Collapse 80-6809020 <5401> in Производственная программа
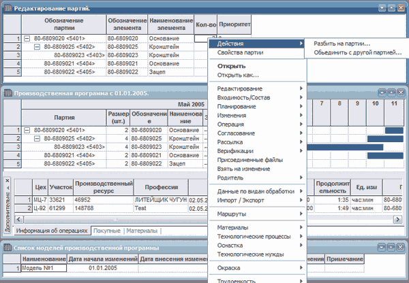 pyautogui.click(x=27, y=130)
